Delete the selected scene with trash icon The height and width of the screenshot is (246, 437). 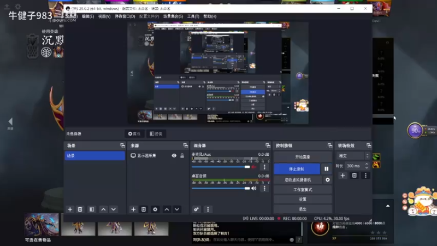[80, 209]
